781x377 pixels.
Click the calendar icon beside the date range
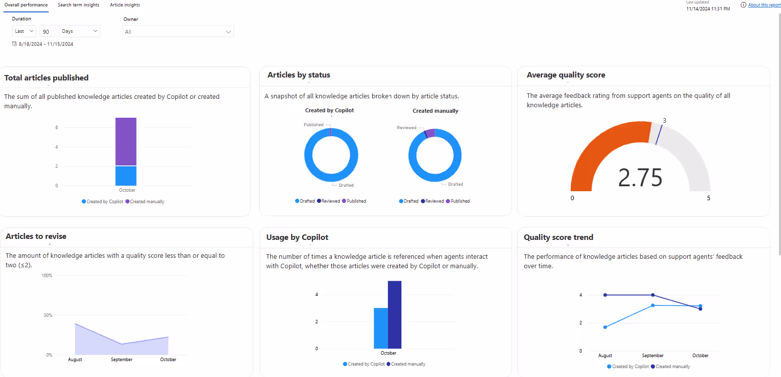click(x=14, y=44)
